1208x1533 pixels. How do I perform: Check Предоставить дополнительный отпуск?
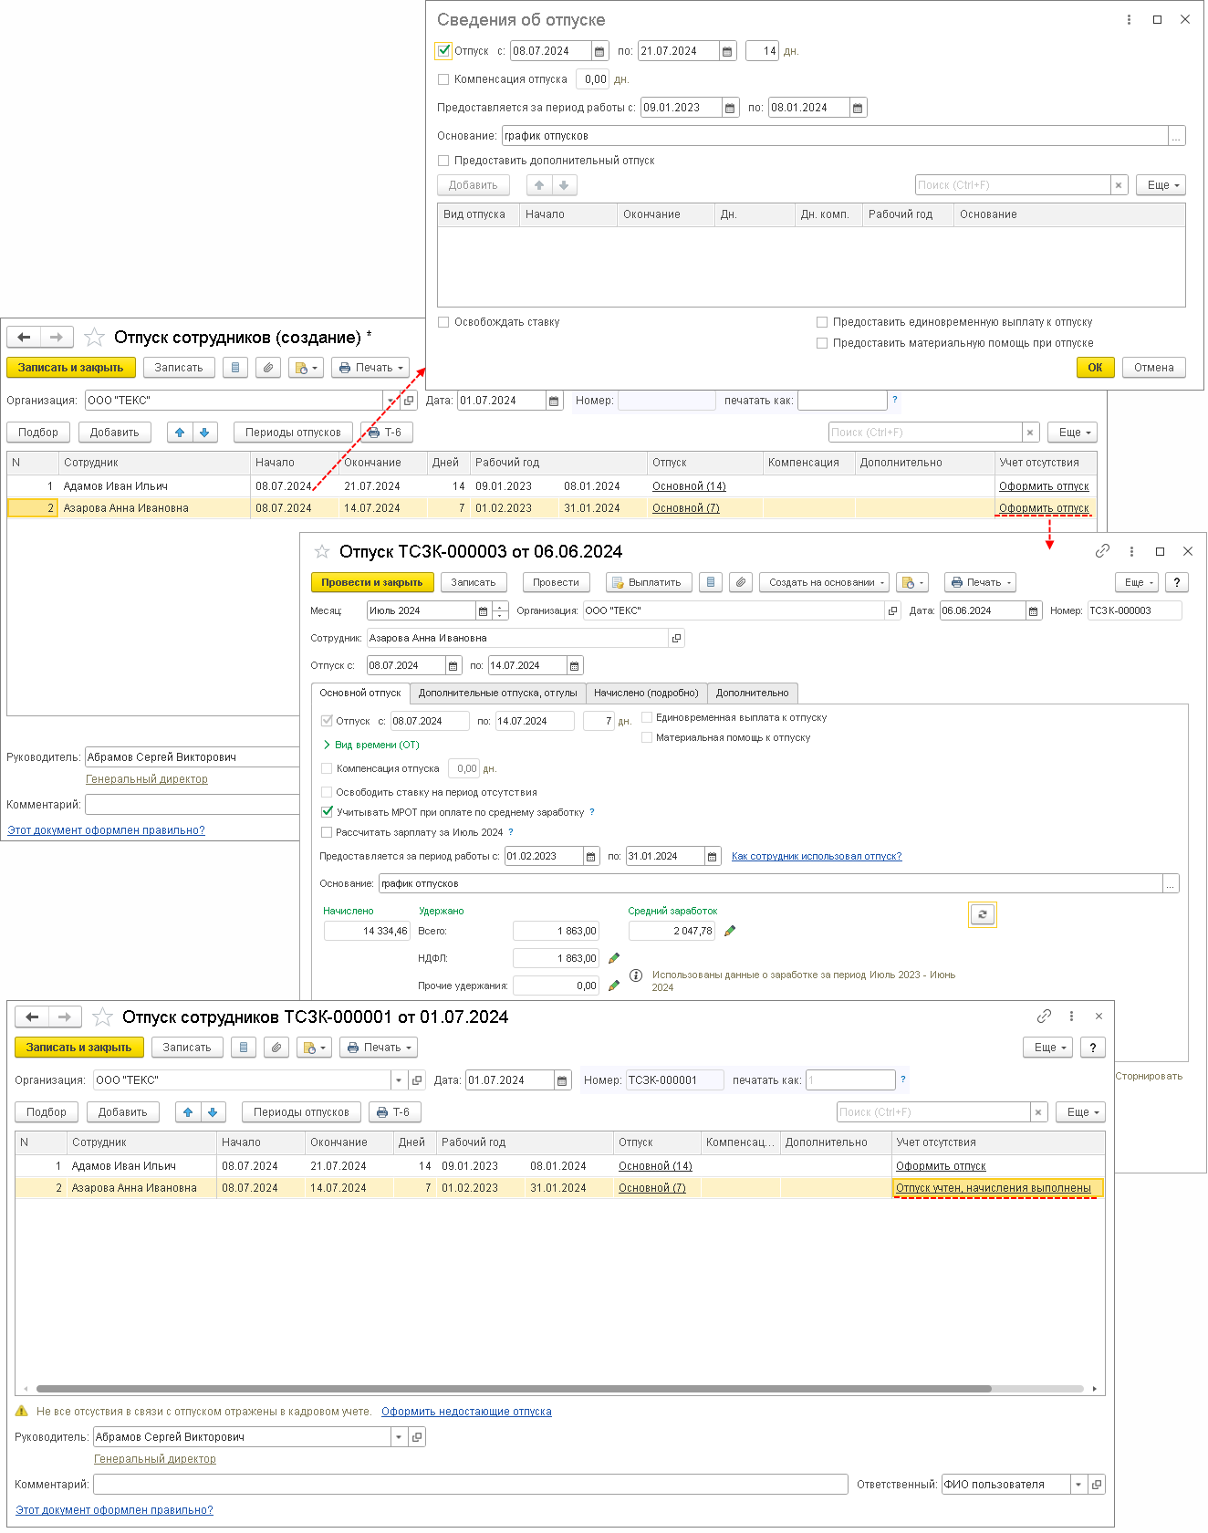(443, 161)
